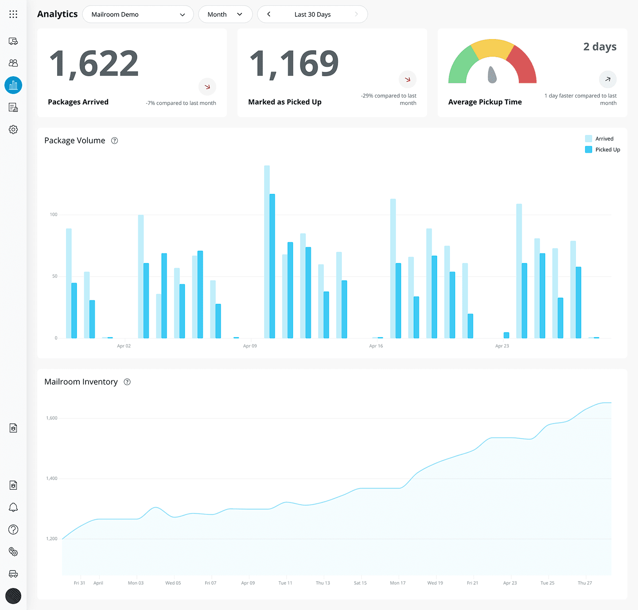Go to previous period with the left chevron
This screenshot has width=638, height=610.
(x=269, y=14)
